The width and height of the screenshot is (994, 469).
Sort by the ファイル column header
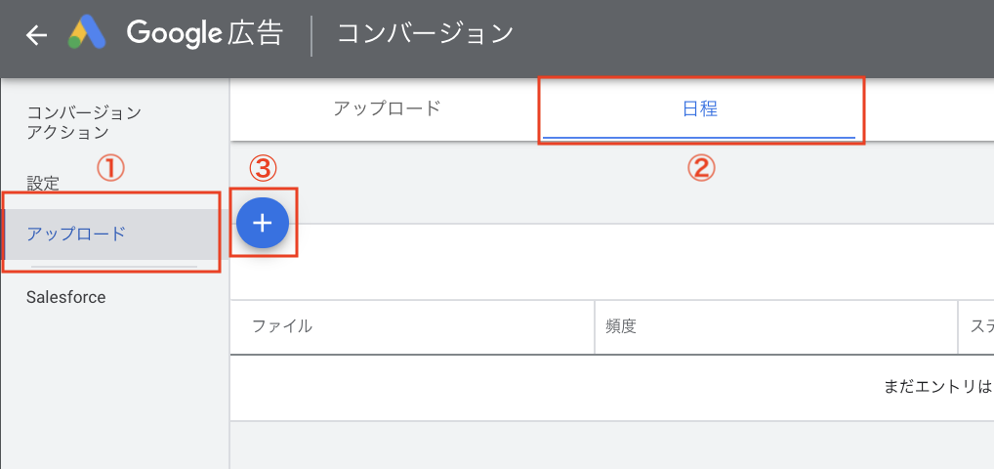coord(282,326)
